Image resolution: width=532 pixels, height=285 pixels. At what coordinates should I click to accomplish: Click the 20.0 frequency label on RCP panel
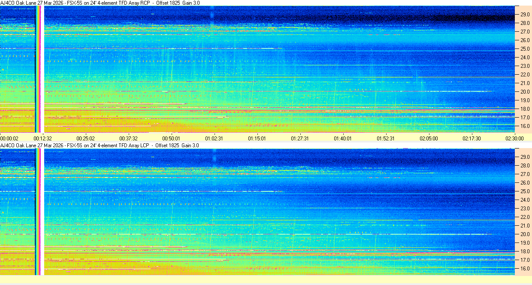click(x=525, y=92)
